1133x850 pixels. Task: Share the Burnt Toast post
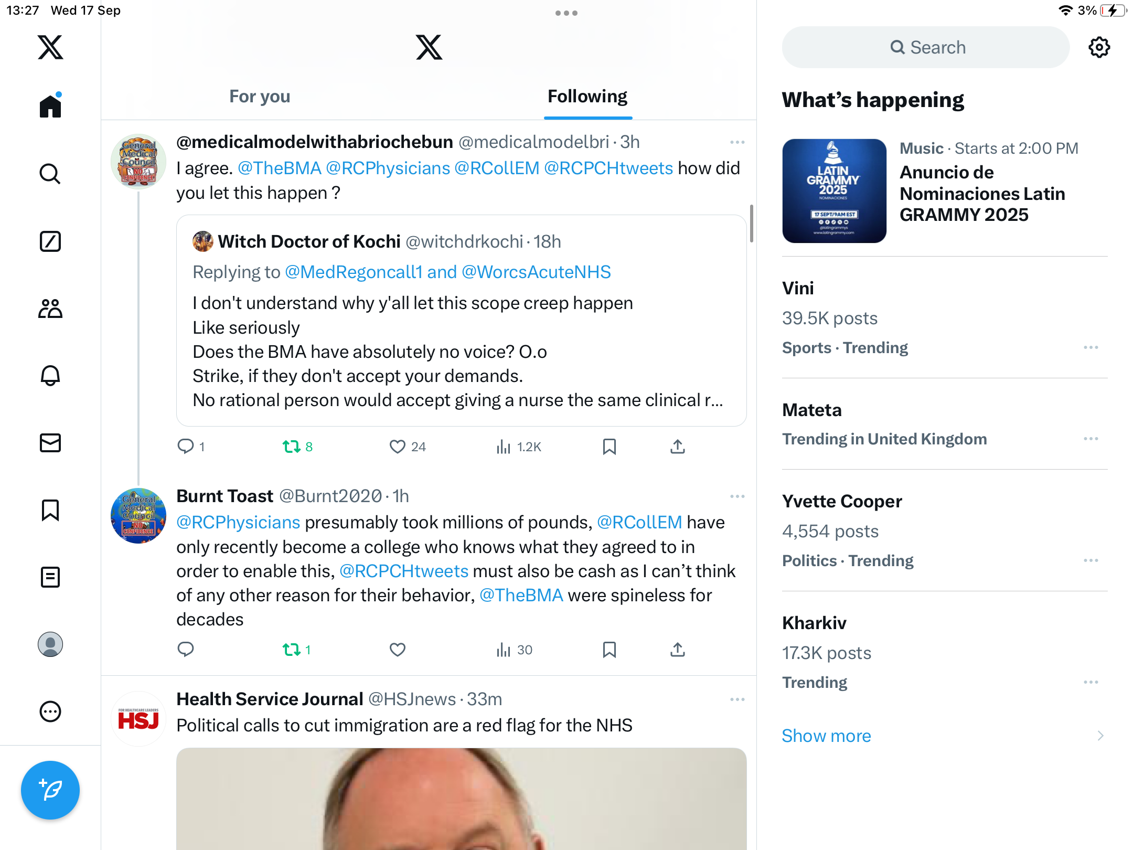point(678,650)
